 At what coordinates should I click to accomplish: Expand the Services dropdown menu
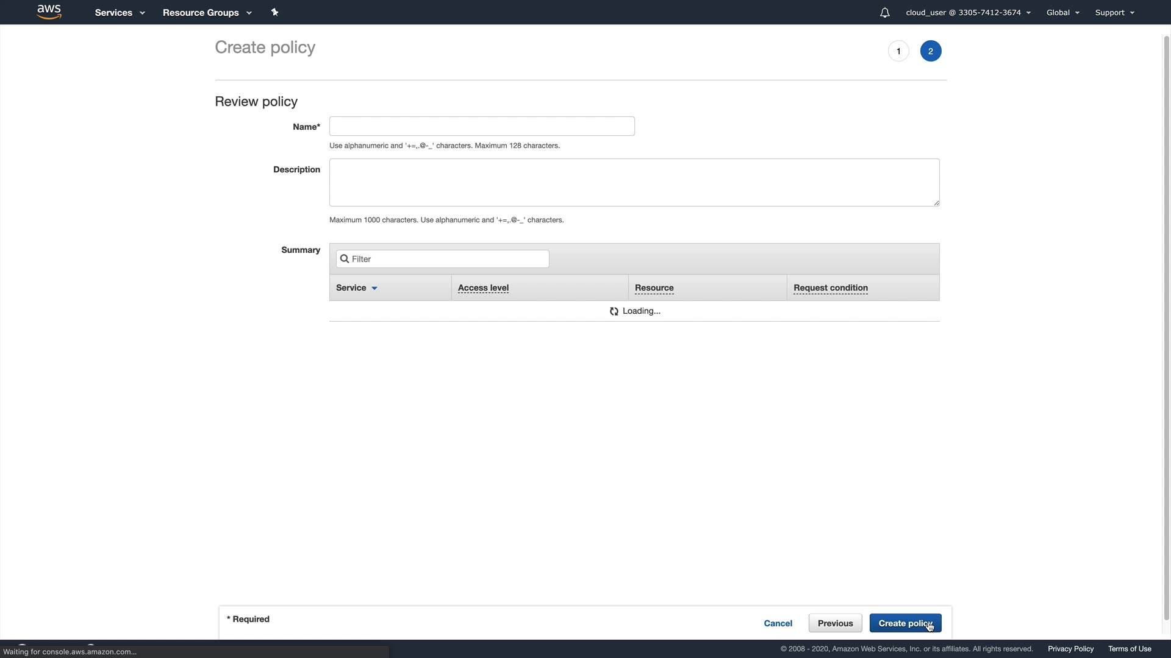point(120,13)
